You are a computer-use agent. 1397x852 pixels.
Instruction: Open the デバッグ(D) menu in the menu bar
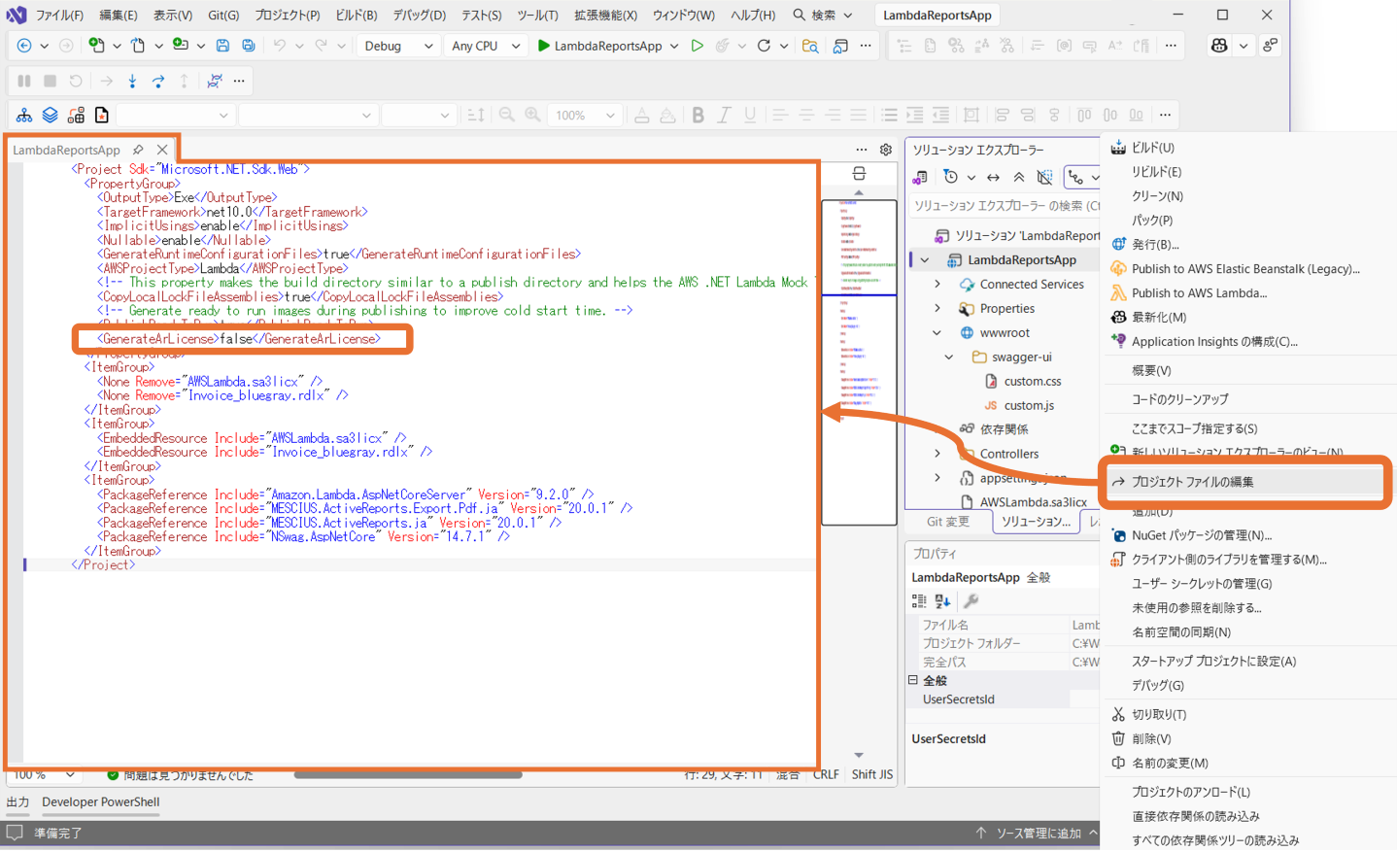pos(420,15)
